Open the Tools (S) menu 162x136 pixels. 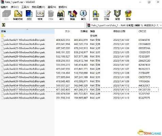(x=25, y=7)
